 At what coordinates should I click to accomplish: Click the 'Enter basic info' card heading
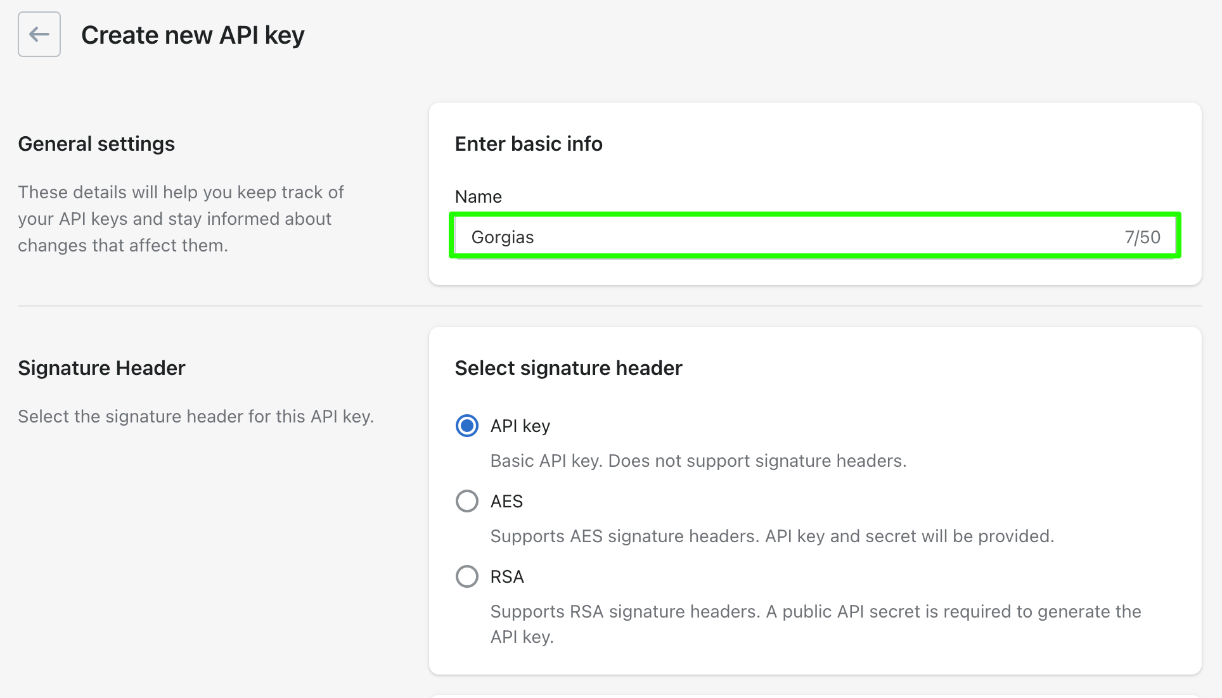529,144
